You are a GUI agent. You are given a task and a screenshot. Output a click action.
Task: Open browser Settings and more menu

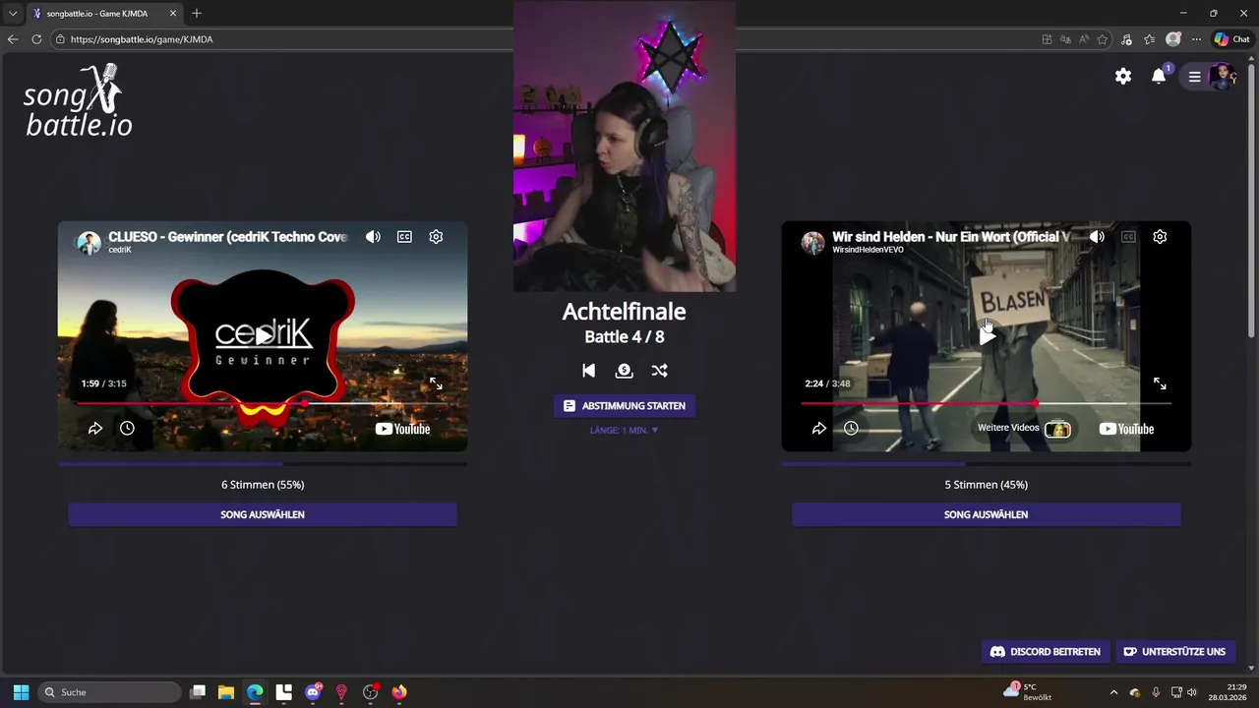(x=1196, y=39)
